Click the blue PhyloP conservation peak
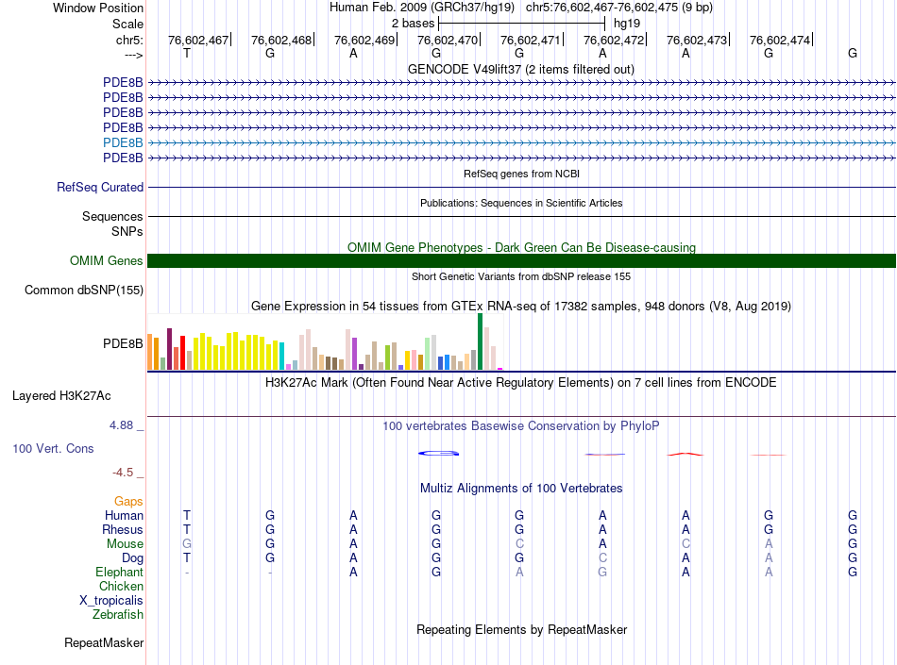This screenshot has height=665, width=897. [439, 454]
